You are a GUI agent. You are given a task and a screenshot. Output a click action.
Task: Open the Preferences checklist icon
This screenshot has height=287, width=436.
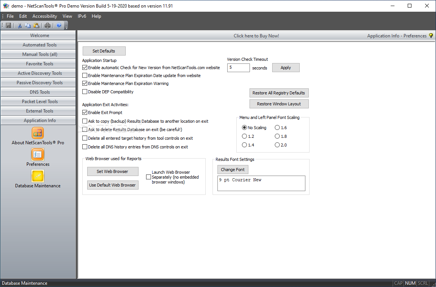38,154
